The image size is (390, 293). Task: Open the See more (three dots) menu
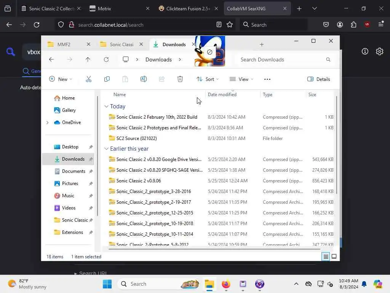click(x=267, y=79)
